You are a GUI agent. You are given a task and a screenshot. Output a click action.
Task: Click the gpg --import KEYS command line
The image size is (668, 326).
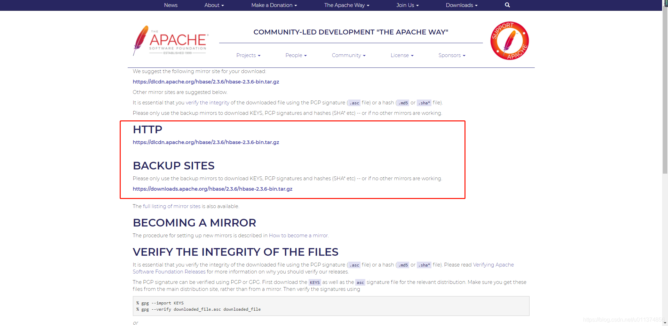(160, 303)
